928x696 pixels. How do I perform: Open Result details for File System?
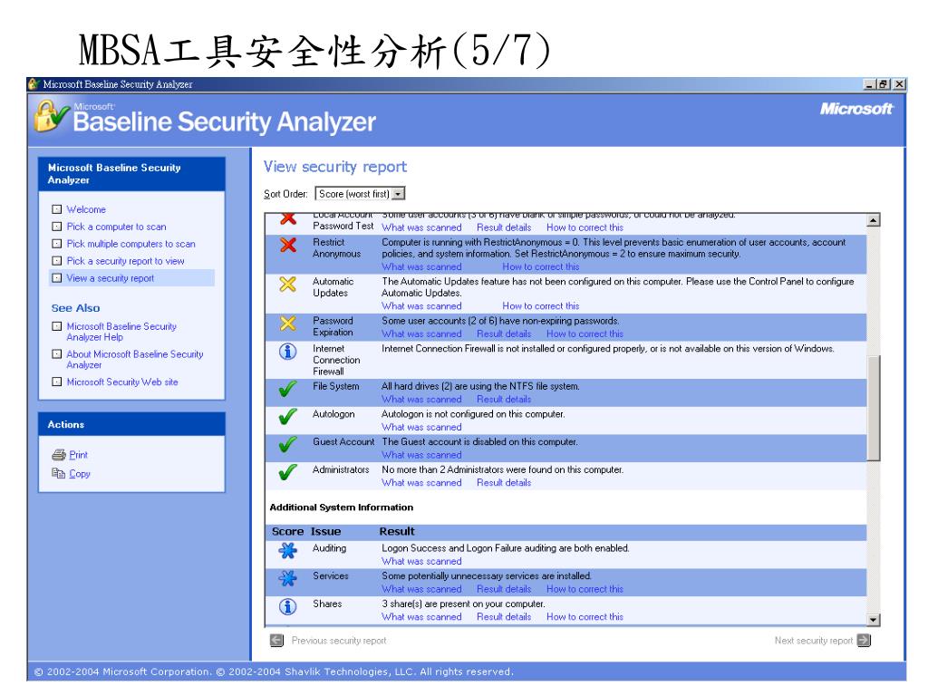[504, 400]
